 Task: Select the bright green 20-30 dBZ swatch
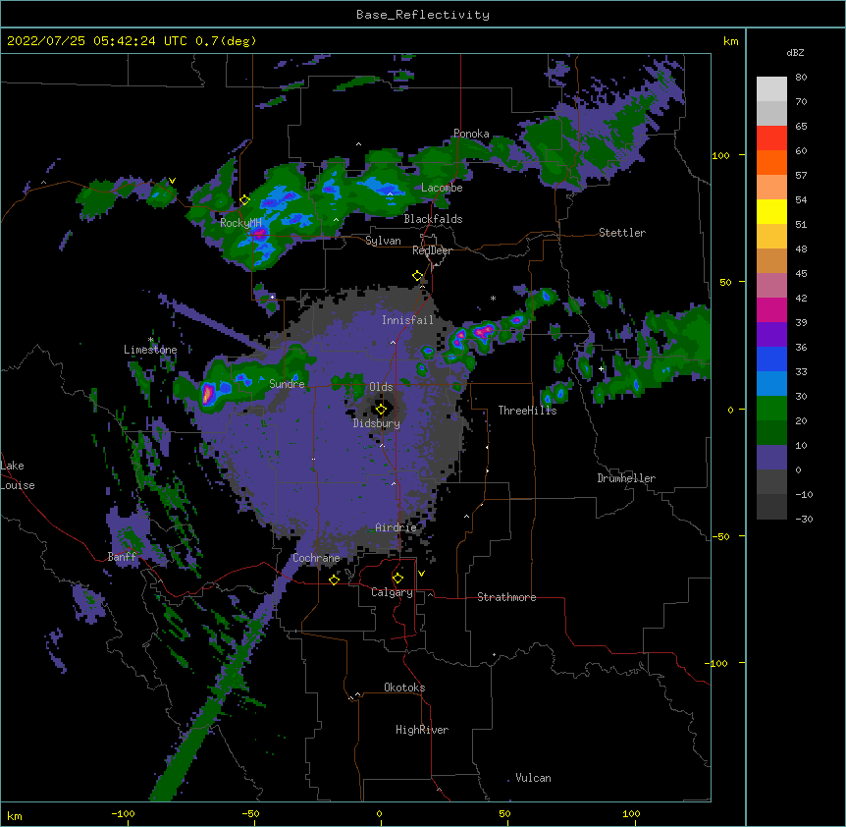771,409
